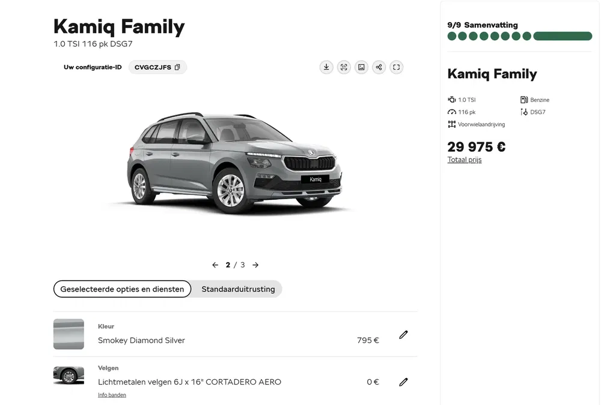Switch to the Standaarduitrusting tab
Viewport: 601px width, 405px height.
236,289
